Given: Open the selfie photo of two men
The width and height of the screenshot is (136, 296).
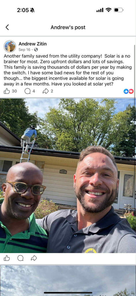Looking at the screenshot, I should point(68,175).
